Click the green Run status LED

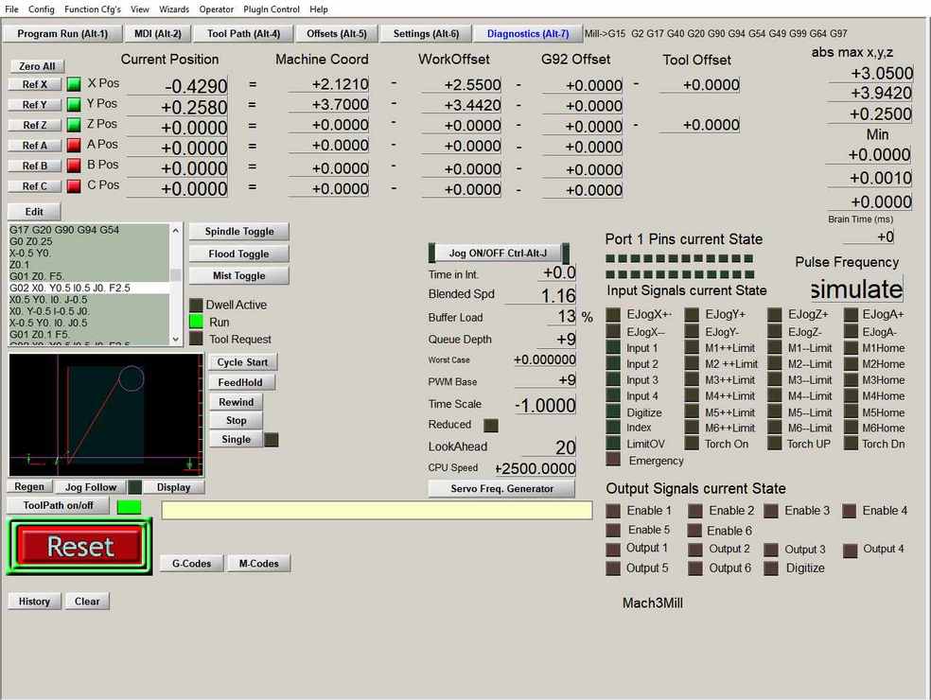tap(196, 322)
